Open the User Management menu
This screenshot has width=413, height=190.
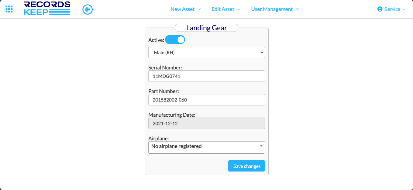(x=272, y=9)
